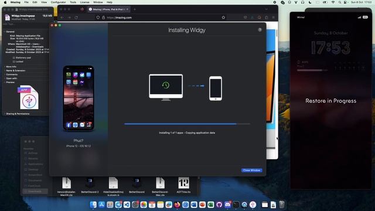
Task: Open Visual Studio Code from the Dock
Action: pyautogui.click(x=127, y=205)
